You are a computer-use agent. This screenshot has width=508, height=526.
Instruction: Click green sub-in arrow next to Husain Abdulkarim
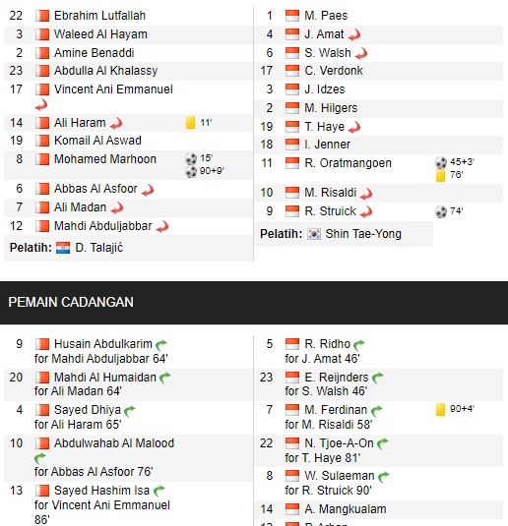161,344
